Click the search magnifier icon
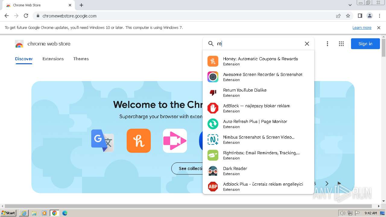Image resolution: width=386 pixels, height=217 pixels. (x=211, y=44)
